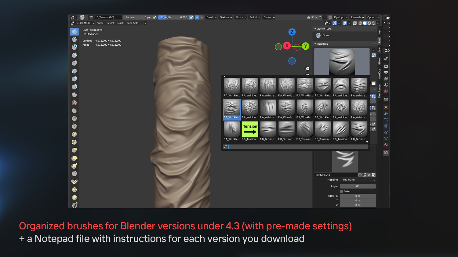The image size is (458, 257).
Task: Set brush direction to Add (plus)
Action: (x=197, y=17)
